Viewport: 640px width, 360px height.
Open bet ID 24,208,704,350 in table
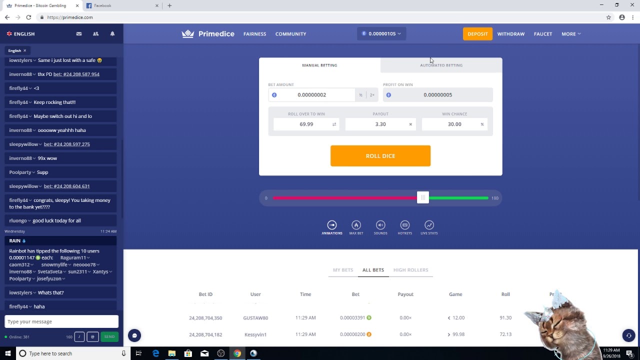205,318
